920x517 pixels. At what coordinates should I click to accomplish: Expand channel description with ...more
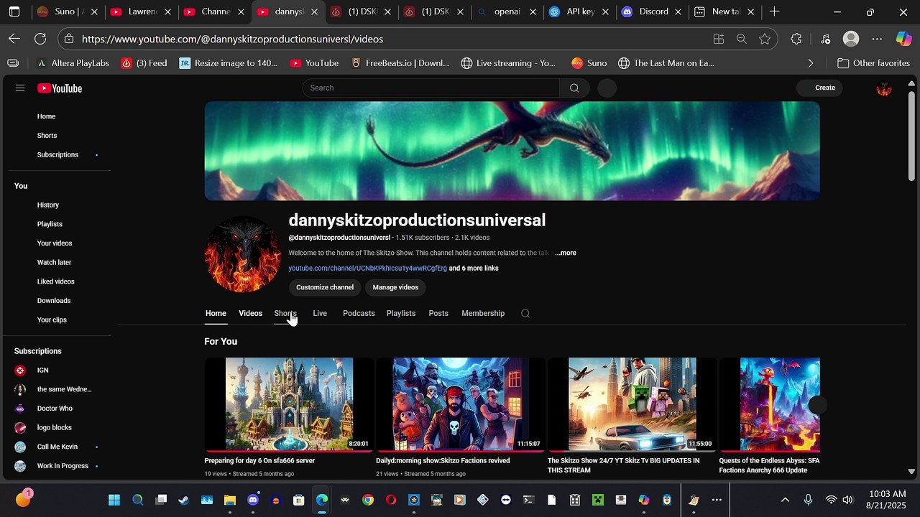click(566, 253)
